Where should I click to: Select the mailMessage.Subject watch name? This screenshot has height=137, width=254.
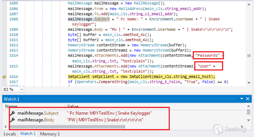[38, 113]
